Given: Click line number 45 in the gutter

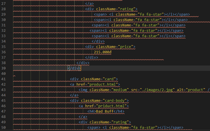Looking at the screenshot, I should click(3, 100).
